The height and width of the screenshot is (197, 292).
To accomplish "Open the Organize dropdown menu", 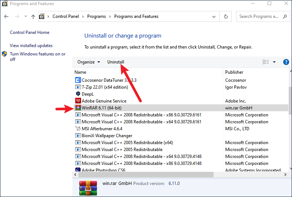I will (x=89, y=62).
